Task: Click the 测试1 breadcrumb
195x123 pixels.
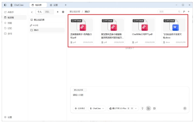Action: point(87,12)
